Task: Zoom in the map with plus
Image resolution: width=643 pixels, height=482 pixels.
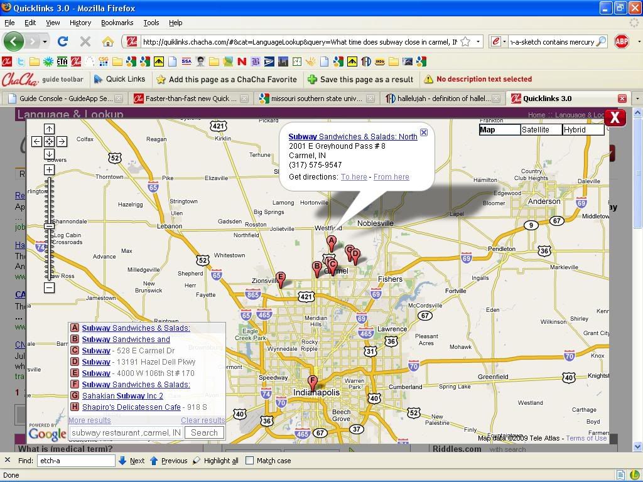Action: 49,169
